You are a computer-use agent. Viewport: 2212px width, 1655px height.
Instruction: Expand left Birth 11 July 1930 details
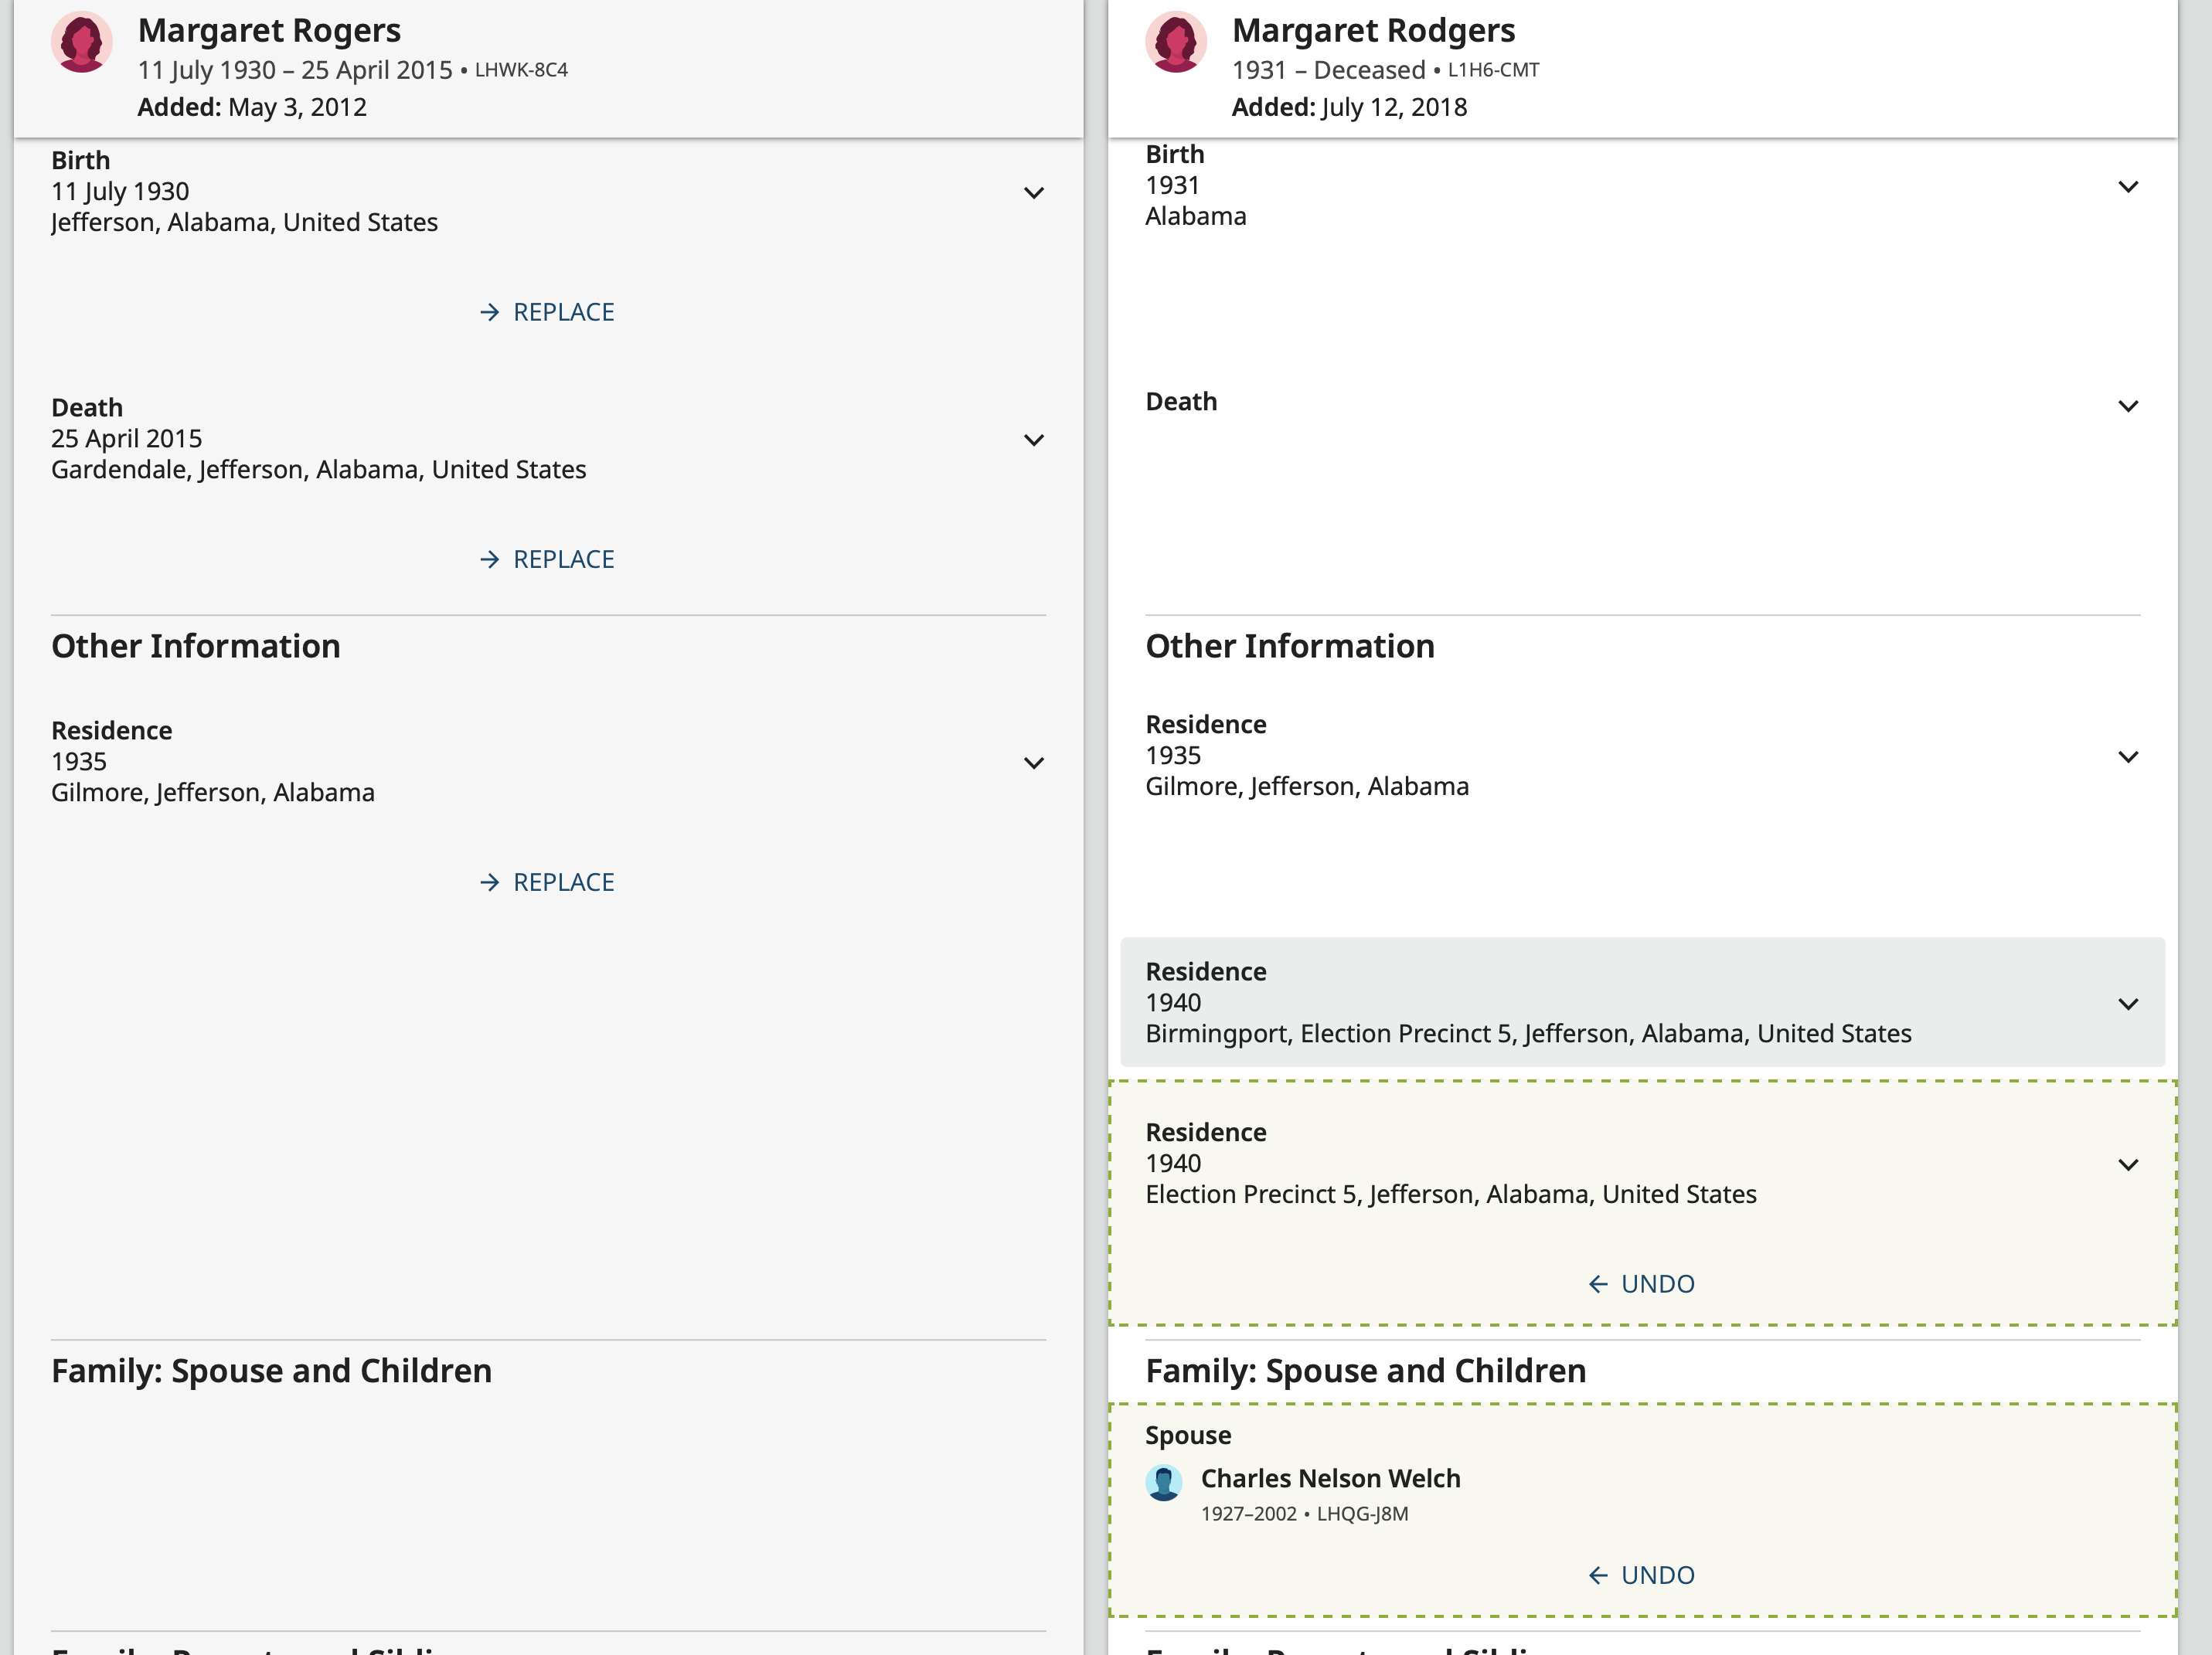point(1033,193)
